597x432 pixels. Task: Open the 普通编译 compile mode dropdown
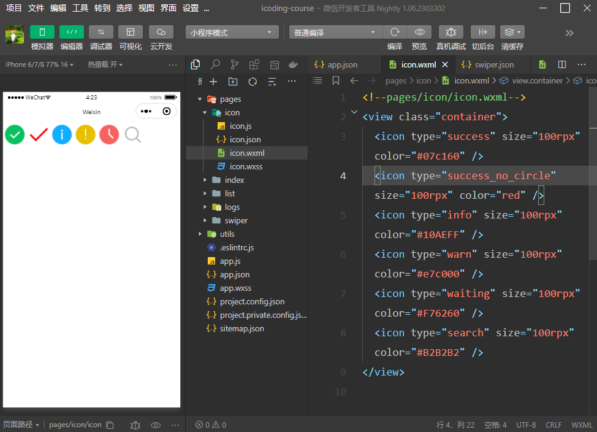[335, 33]
